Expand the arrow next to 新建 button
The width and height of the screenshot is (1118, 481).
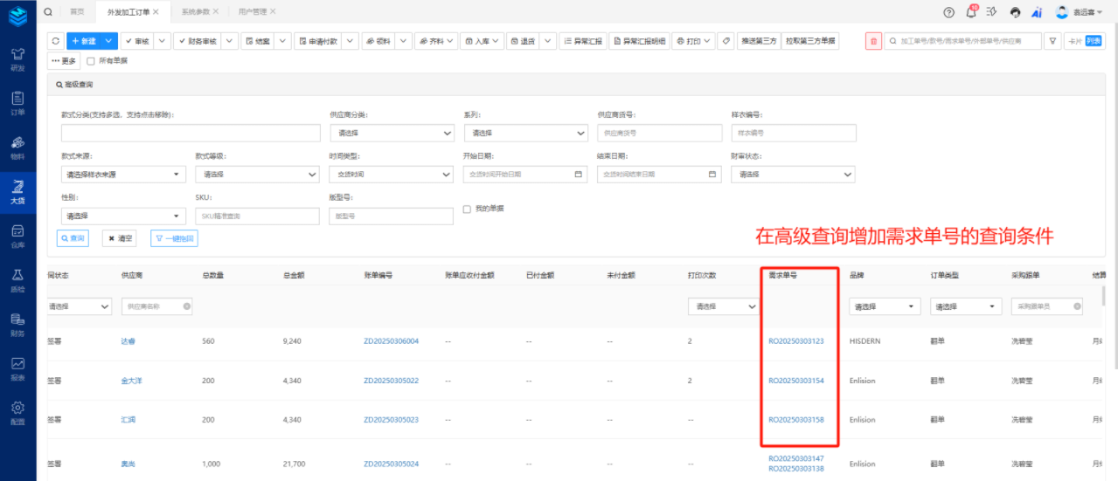tap(108, 41)
